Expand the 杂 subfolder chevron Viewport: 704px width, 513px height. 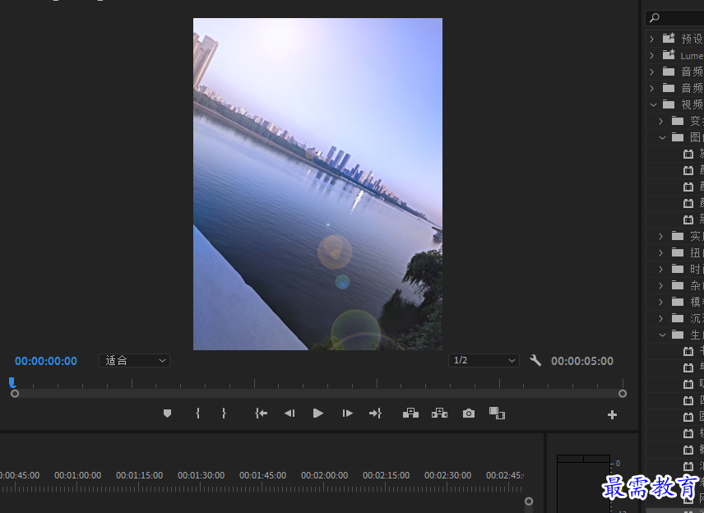pos(661,285)
